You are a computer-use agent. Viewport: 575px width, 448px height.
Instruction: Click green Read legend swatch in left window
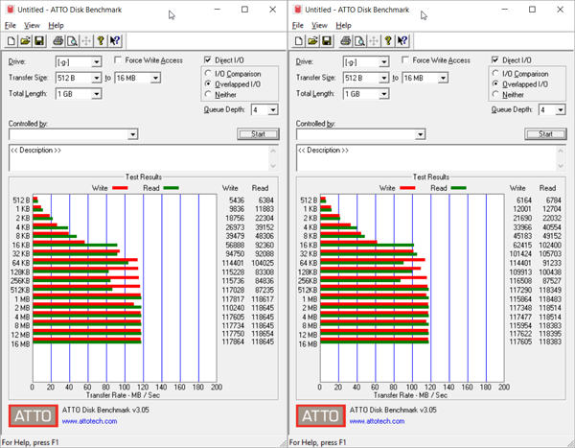171,188
